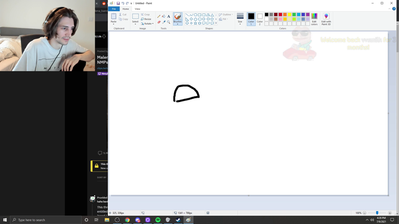Open the Select dropdown arrow
The height and width of the screenshot is (224, 399).
[x=135, y=24]
